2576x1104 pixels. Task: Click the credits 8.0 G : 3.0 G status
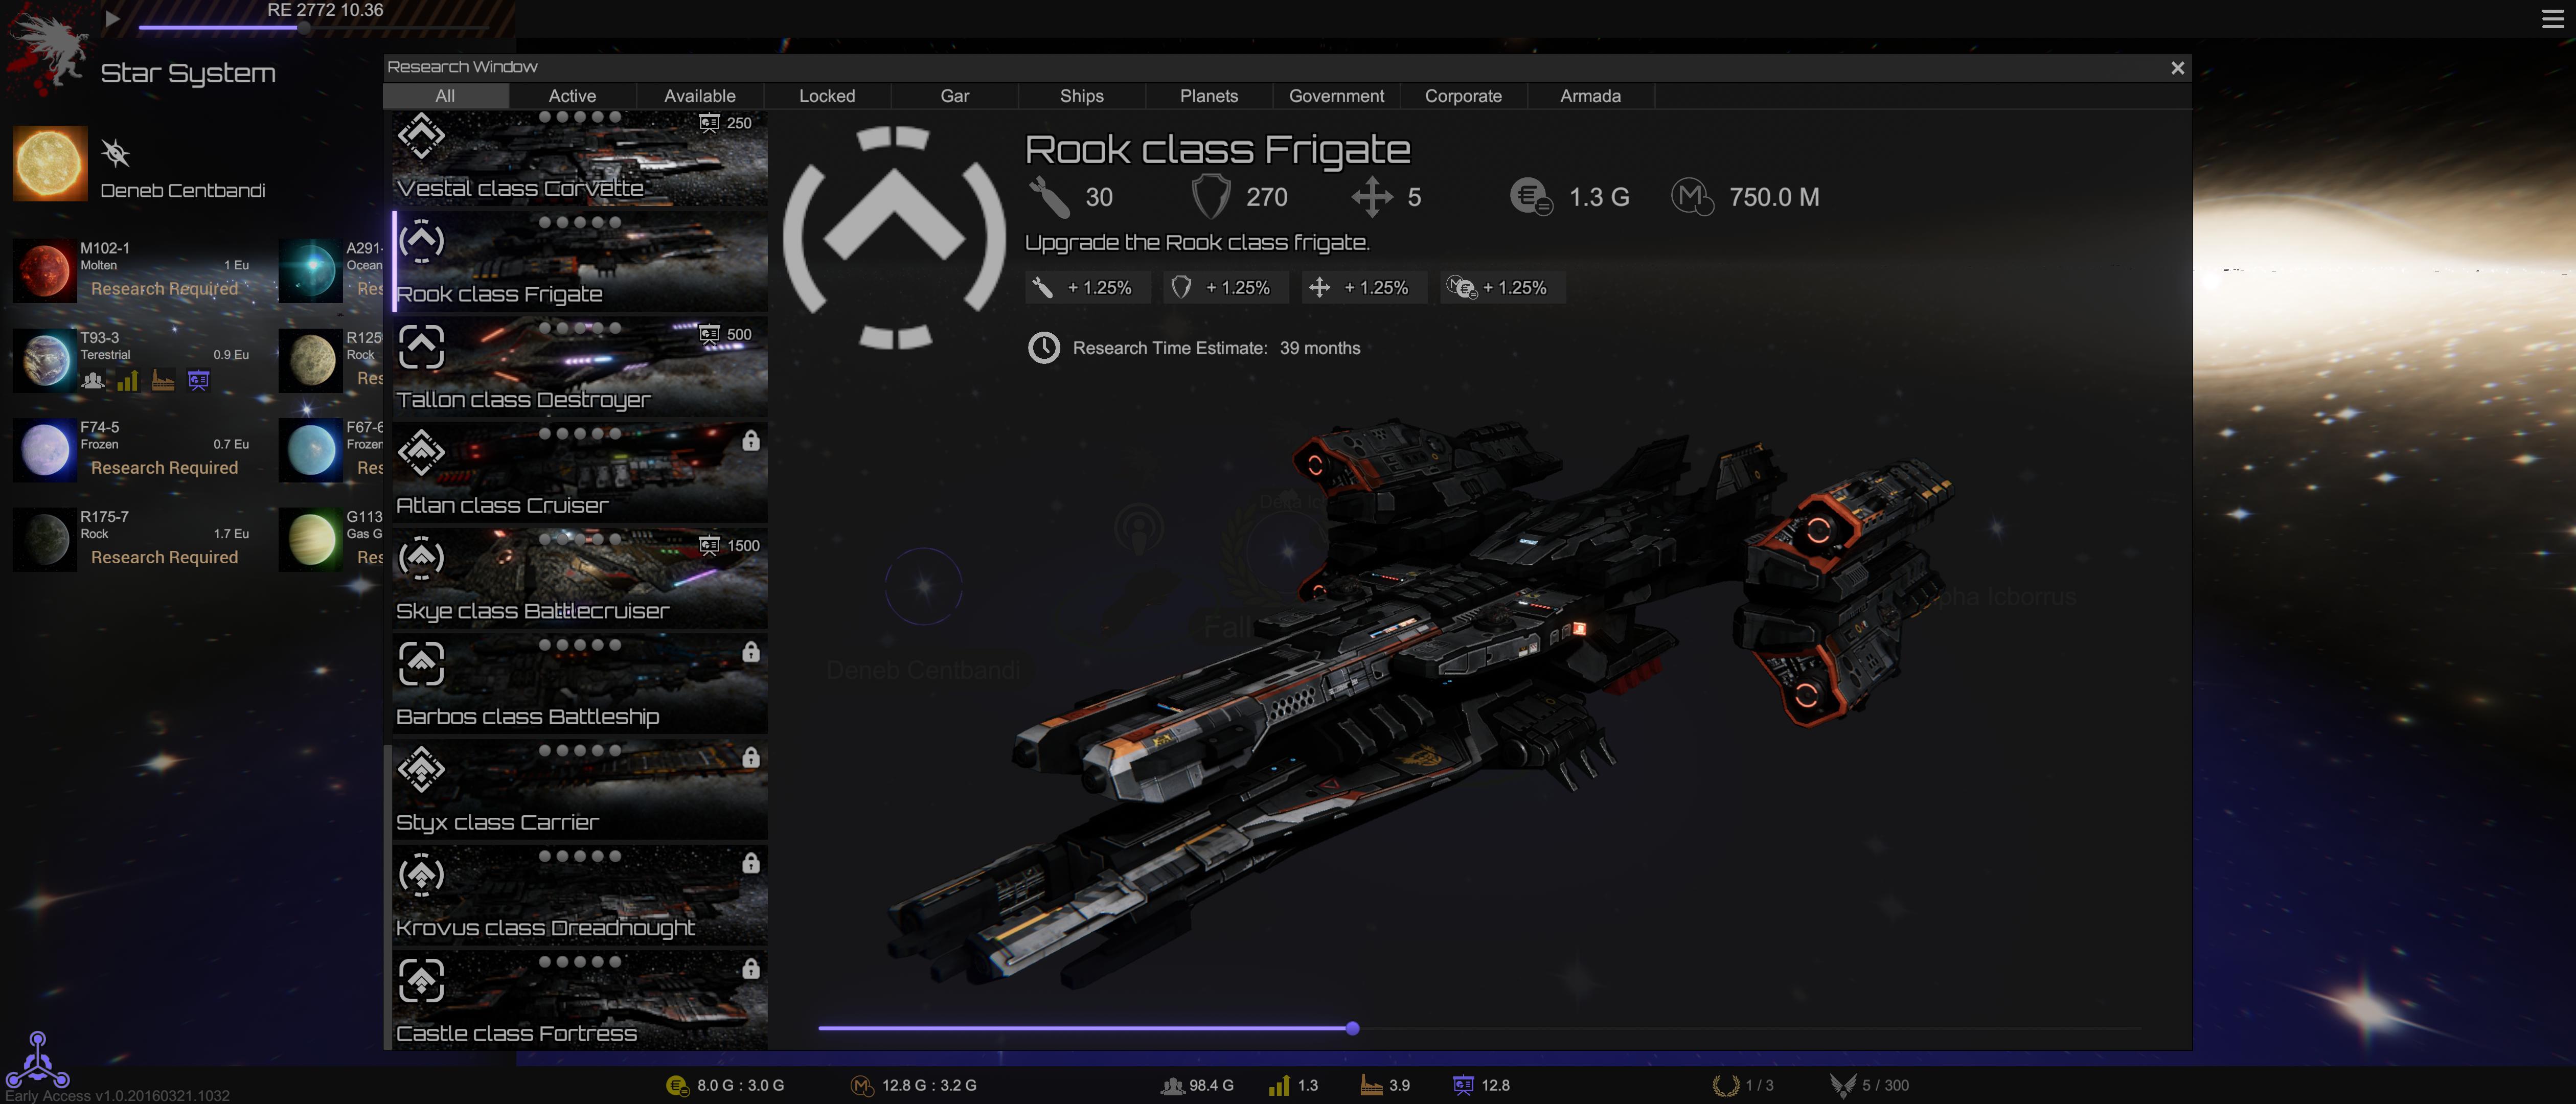[x=725, y=1085]
